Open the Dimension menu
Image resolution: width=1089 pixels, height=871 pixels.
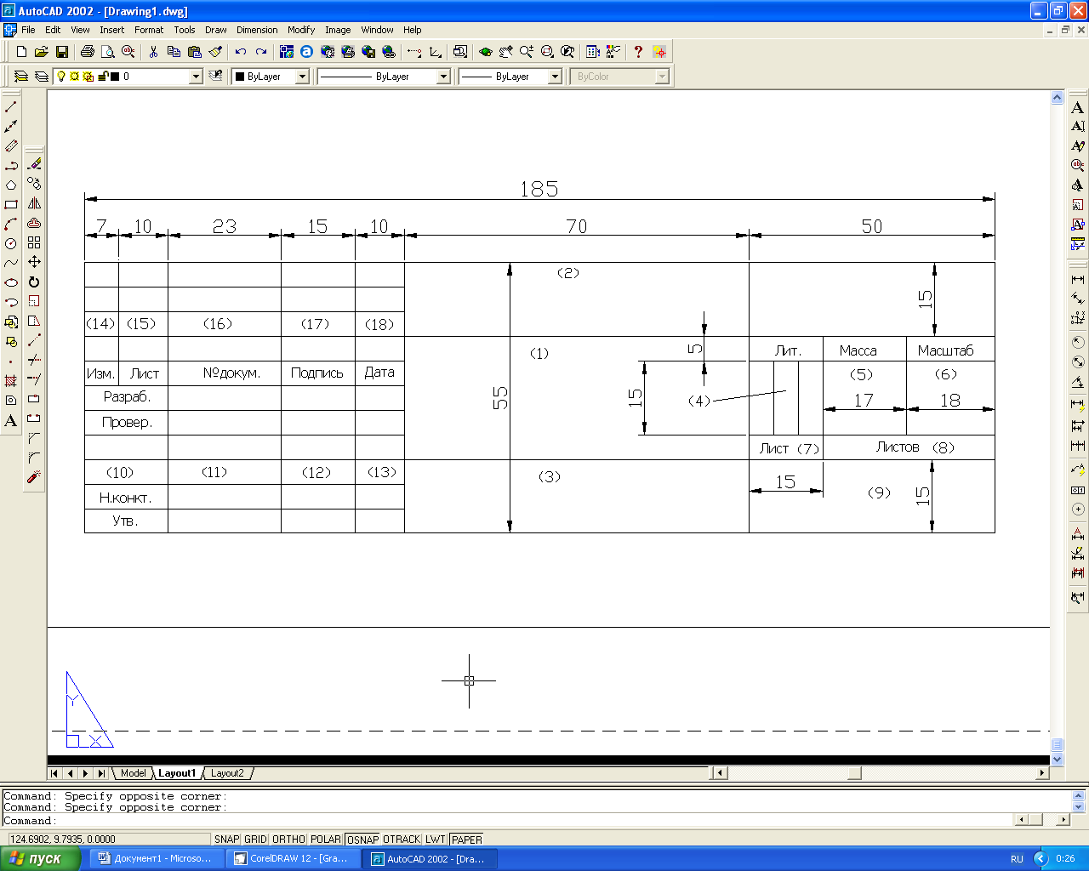(x=257, y=30)
